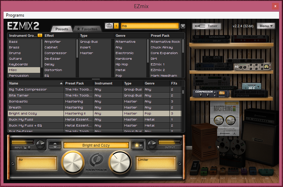Sort presets by the Name column header

click(x=36, y=83)
